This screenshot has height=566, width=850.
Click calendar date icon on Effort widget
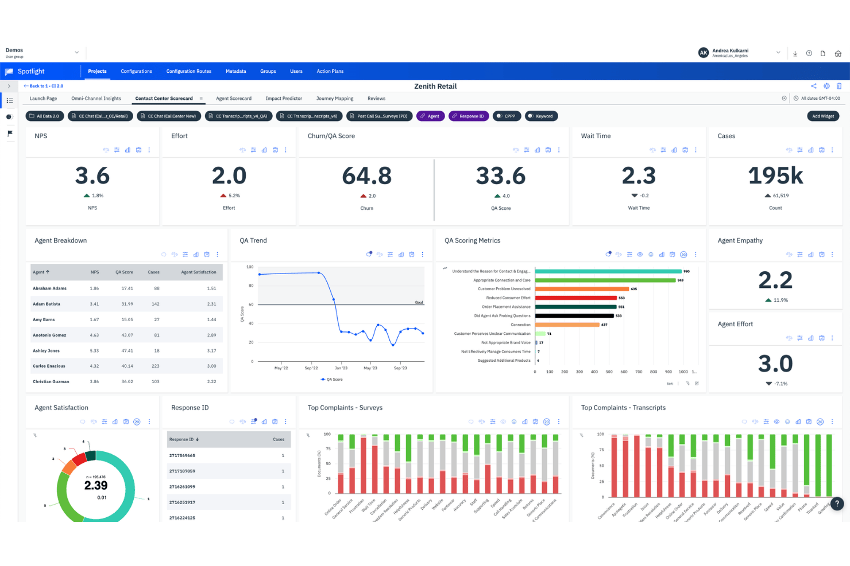click(275, 150)
